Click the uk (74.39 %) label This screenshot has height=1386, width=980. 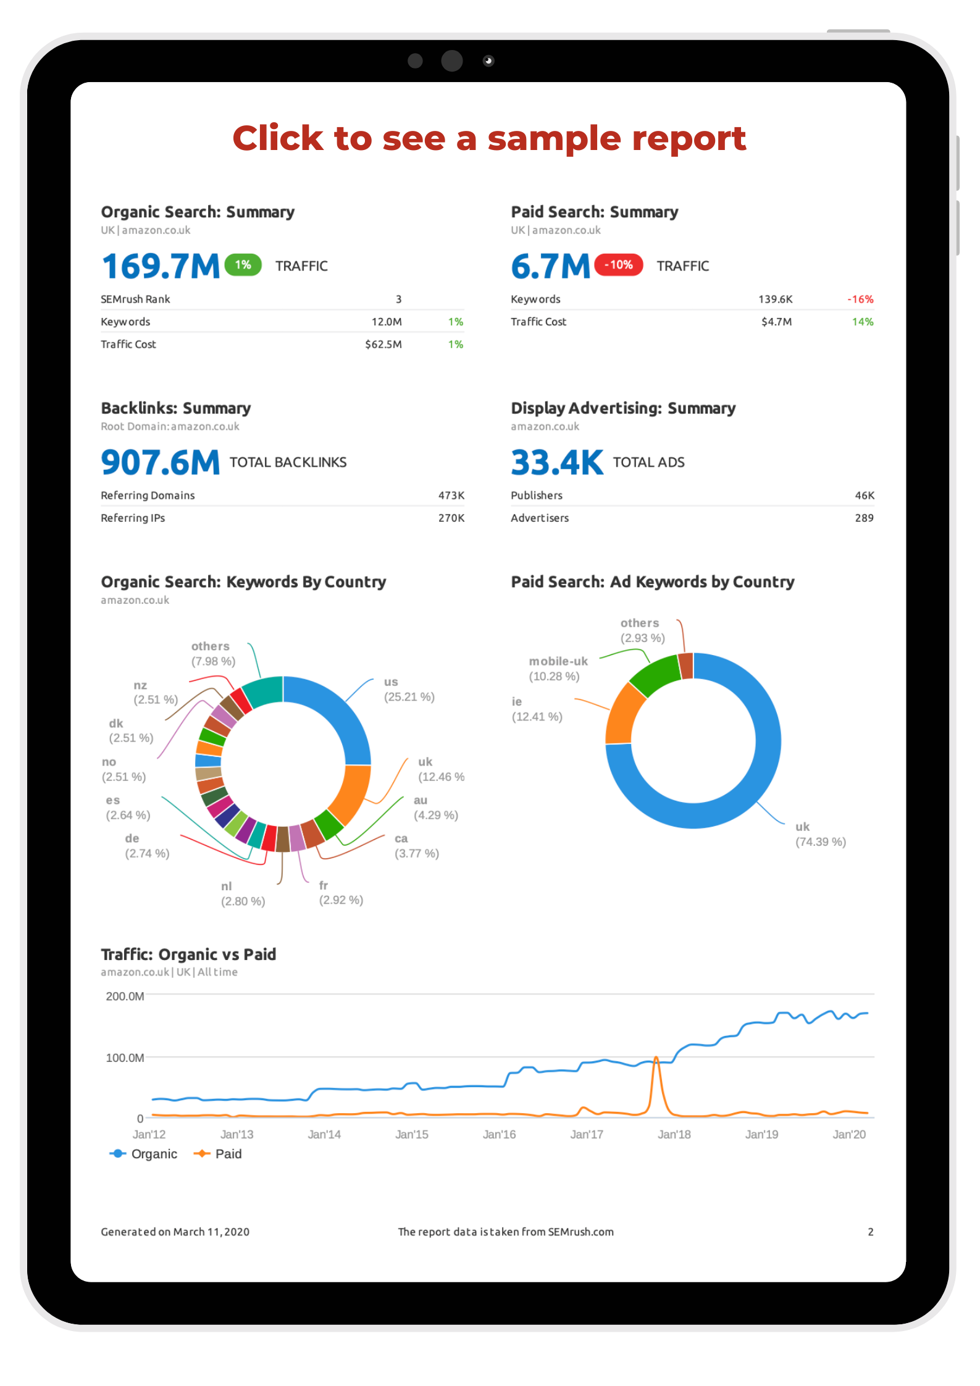(x=820, y=834)
